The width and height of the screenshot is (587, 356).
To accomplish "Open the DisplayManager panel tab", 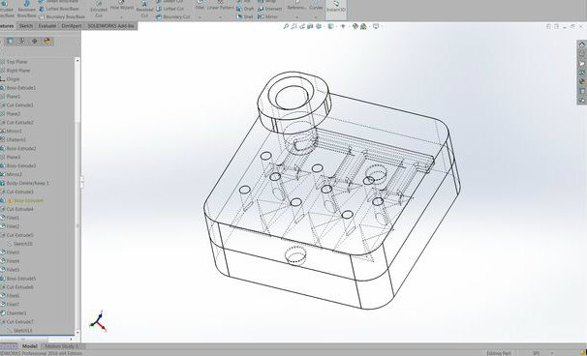I will click(x=47, y=42).
